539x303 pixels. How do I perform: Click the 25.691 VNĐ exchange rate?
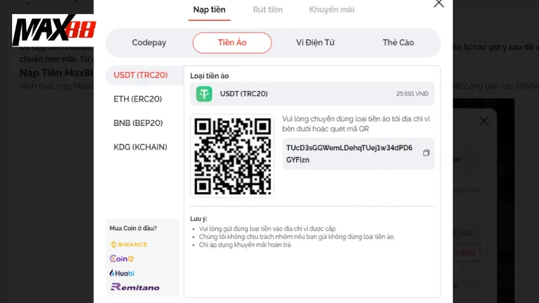click(412, 94)
